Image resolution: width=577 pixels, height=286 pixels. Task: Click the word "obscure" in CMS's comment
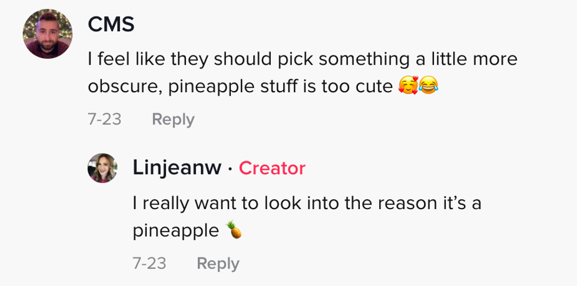coord(124,87)
